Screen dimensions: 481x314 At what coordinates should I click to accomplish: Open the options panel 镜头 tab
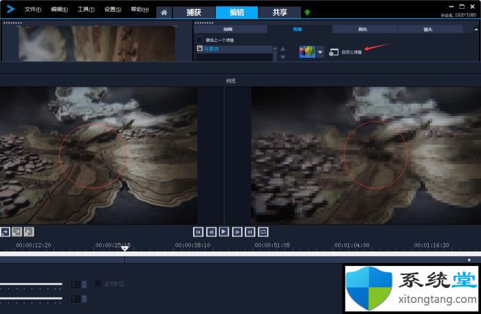coord(428,29)
